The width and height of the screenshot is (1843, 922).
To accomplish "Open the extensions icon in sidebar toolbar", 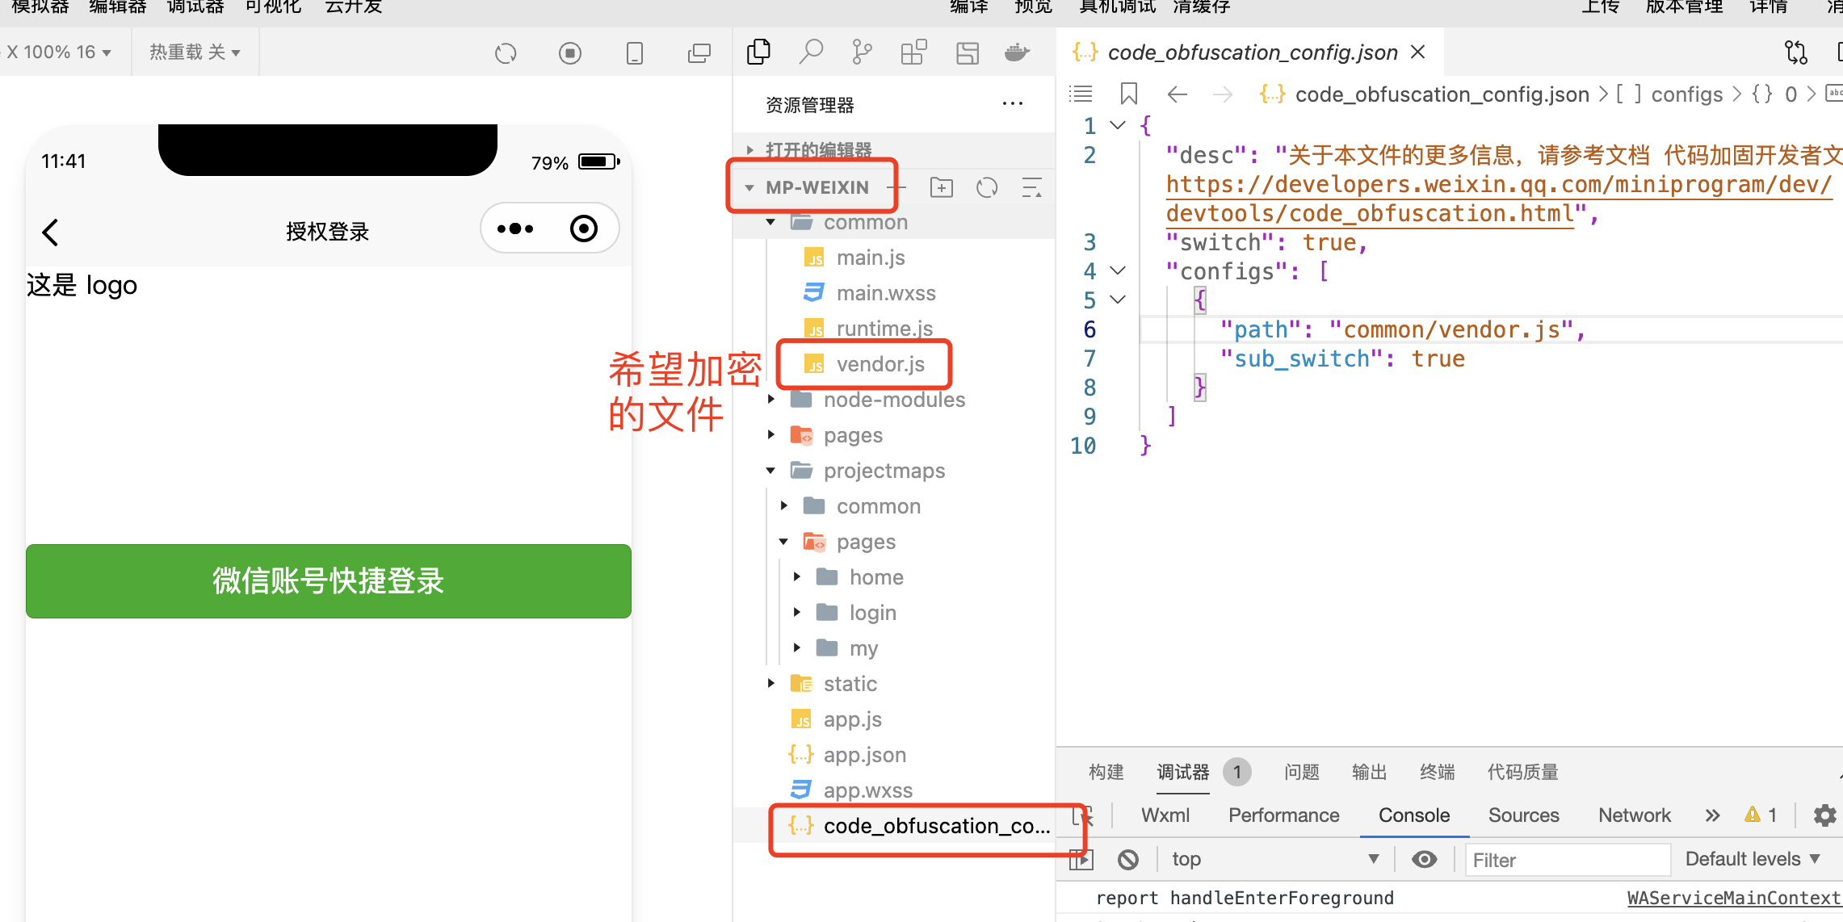I will click(x=913, y=52).
